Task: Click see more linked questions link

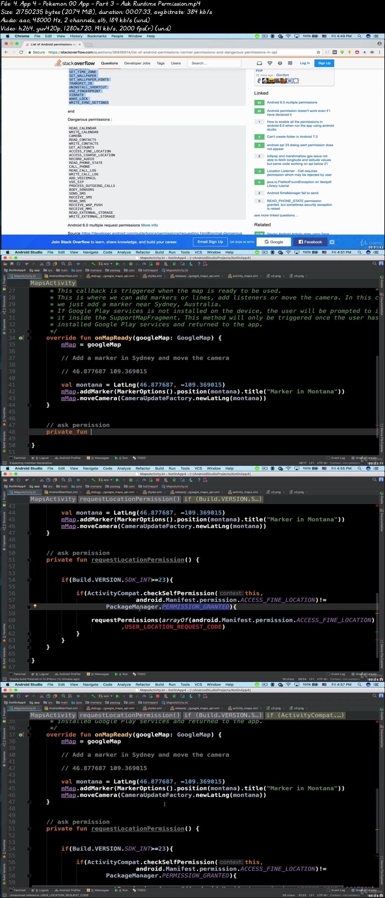Action: click(276, 215)
